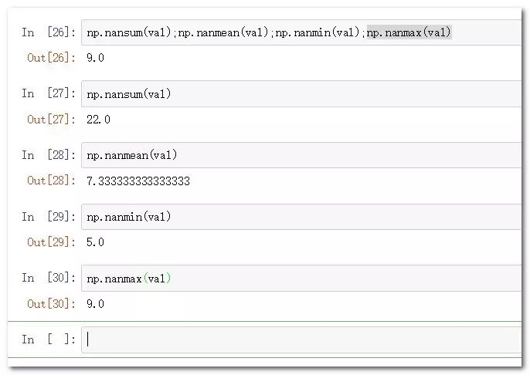
Task: Click Out[27] output value 22.0
Action: 98,120
